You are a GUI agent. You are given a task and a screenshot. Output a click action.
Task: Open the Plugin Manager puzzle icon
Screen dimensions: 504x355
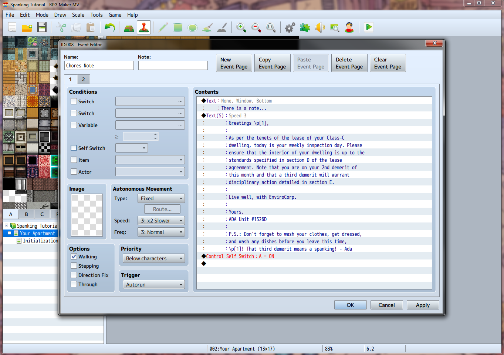305,27
